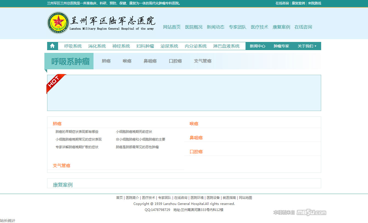This screenshot has height=223, width=368.
Task: Open 网站地图 in the footer
Action: (x=245, y=198)
